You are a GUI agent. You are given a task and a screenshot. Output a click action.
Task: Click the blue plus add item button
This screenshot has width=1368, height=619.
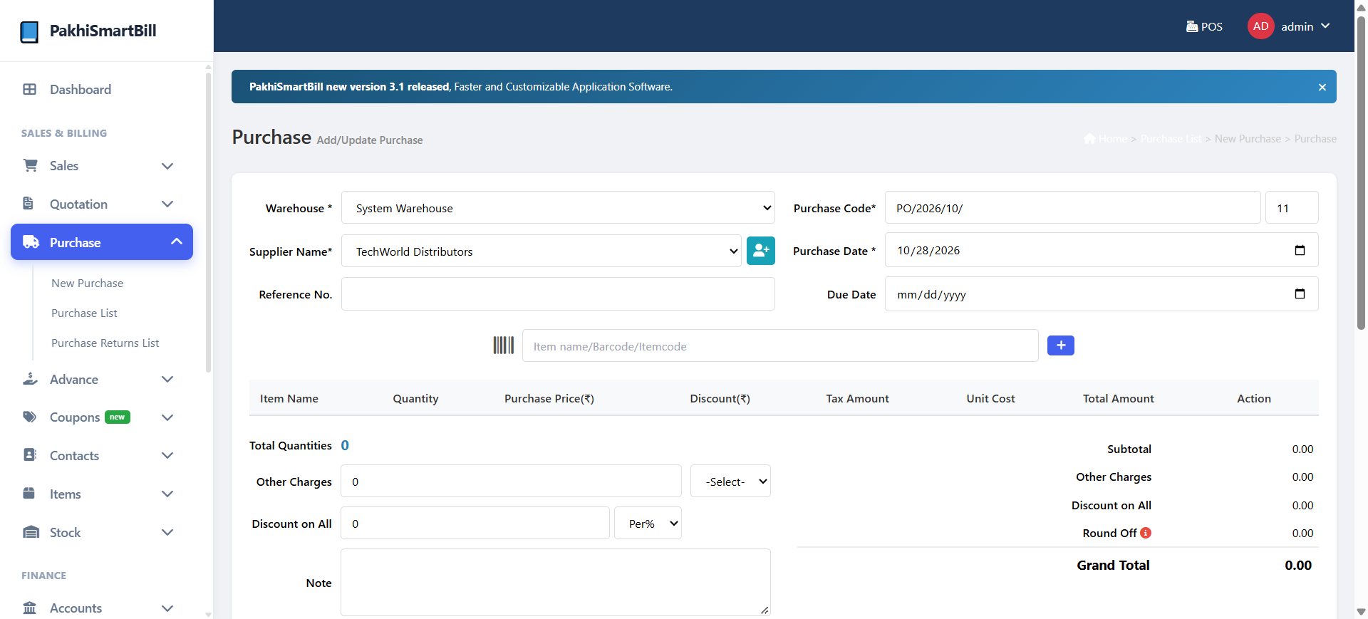[x=1061, y=345]
